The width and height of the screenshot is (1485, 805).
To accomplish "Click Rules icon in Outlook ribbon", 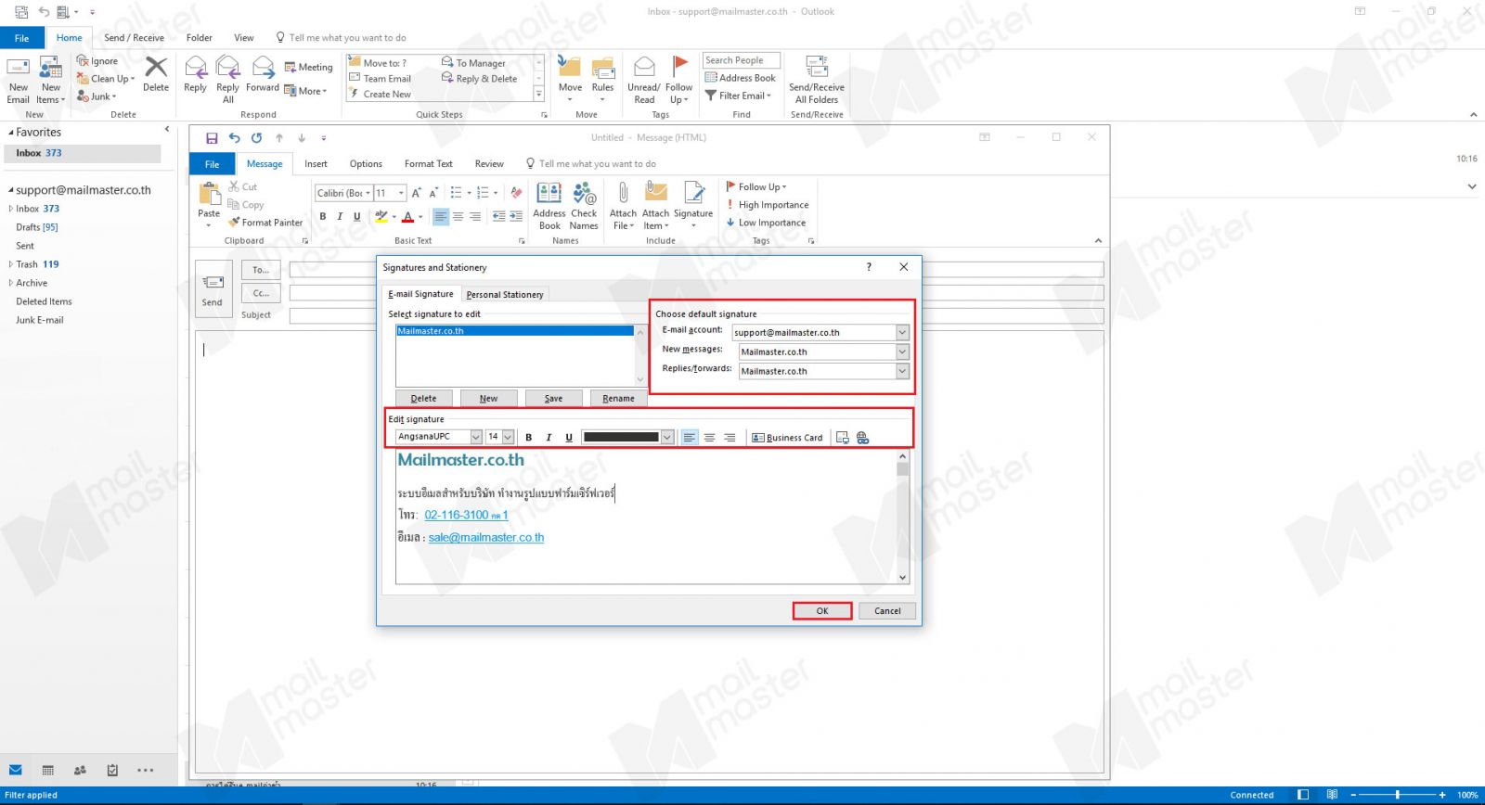I will 603,68.
